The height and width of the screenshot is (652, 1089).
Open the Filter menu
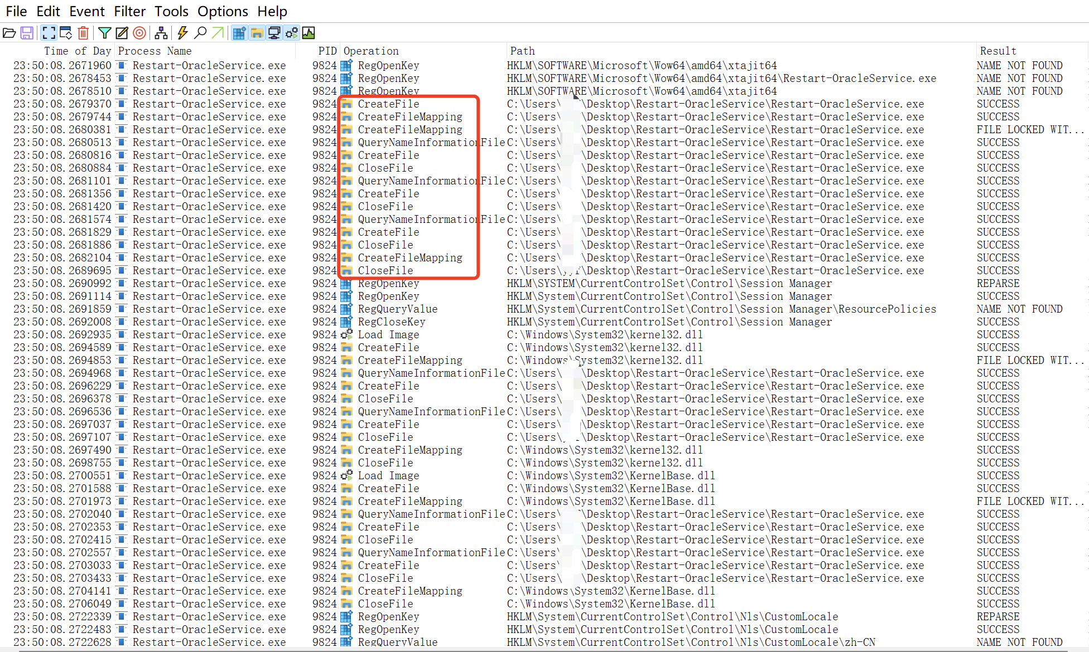pos(129,11)
